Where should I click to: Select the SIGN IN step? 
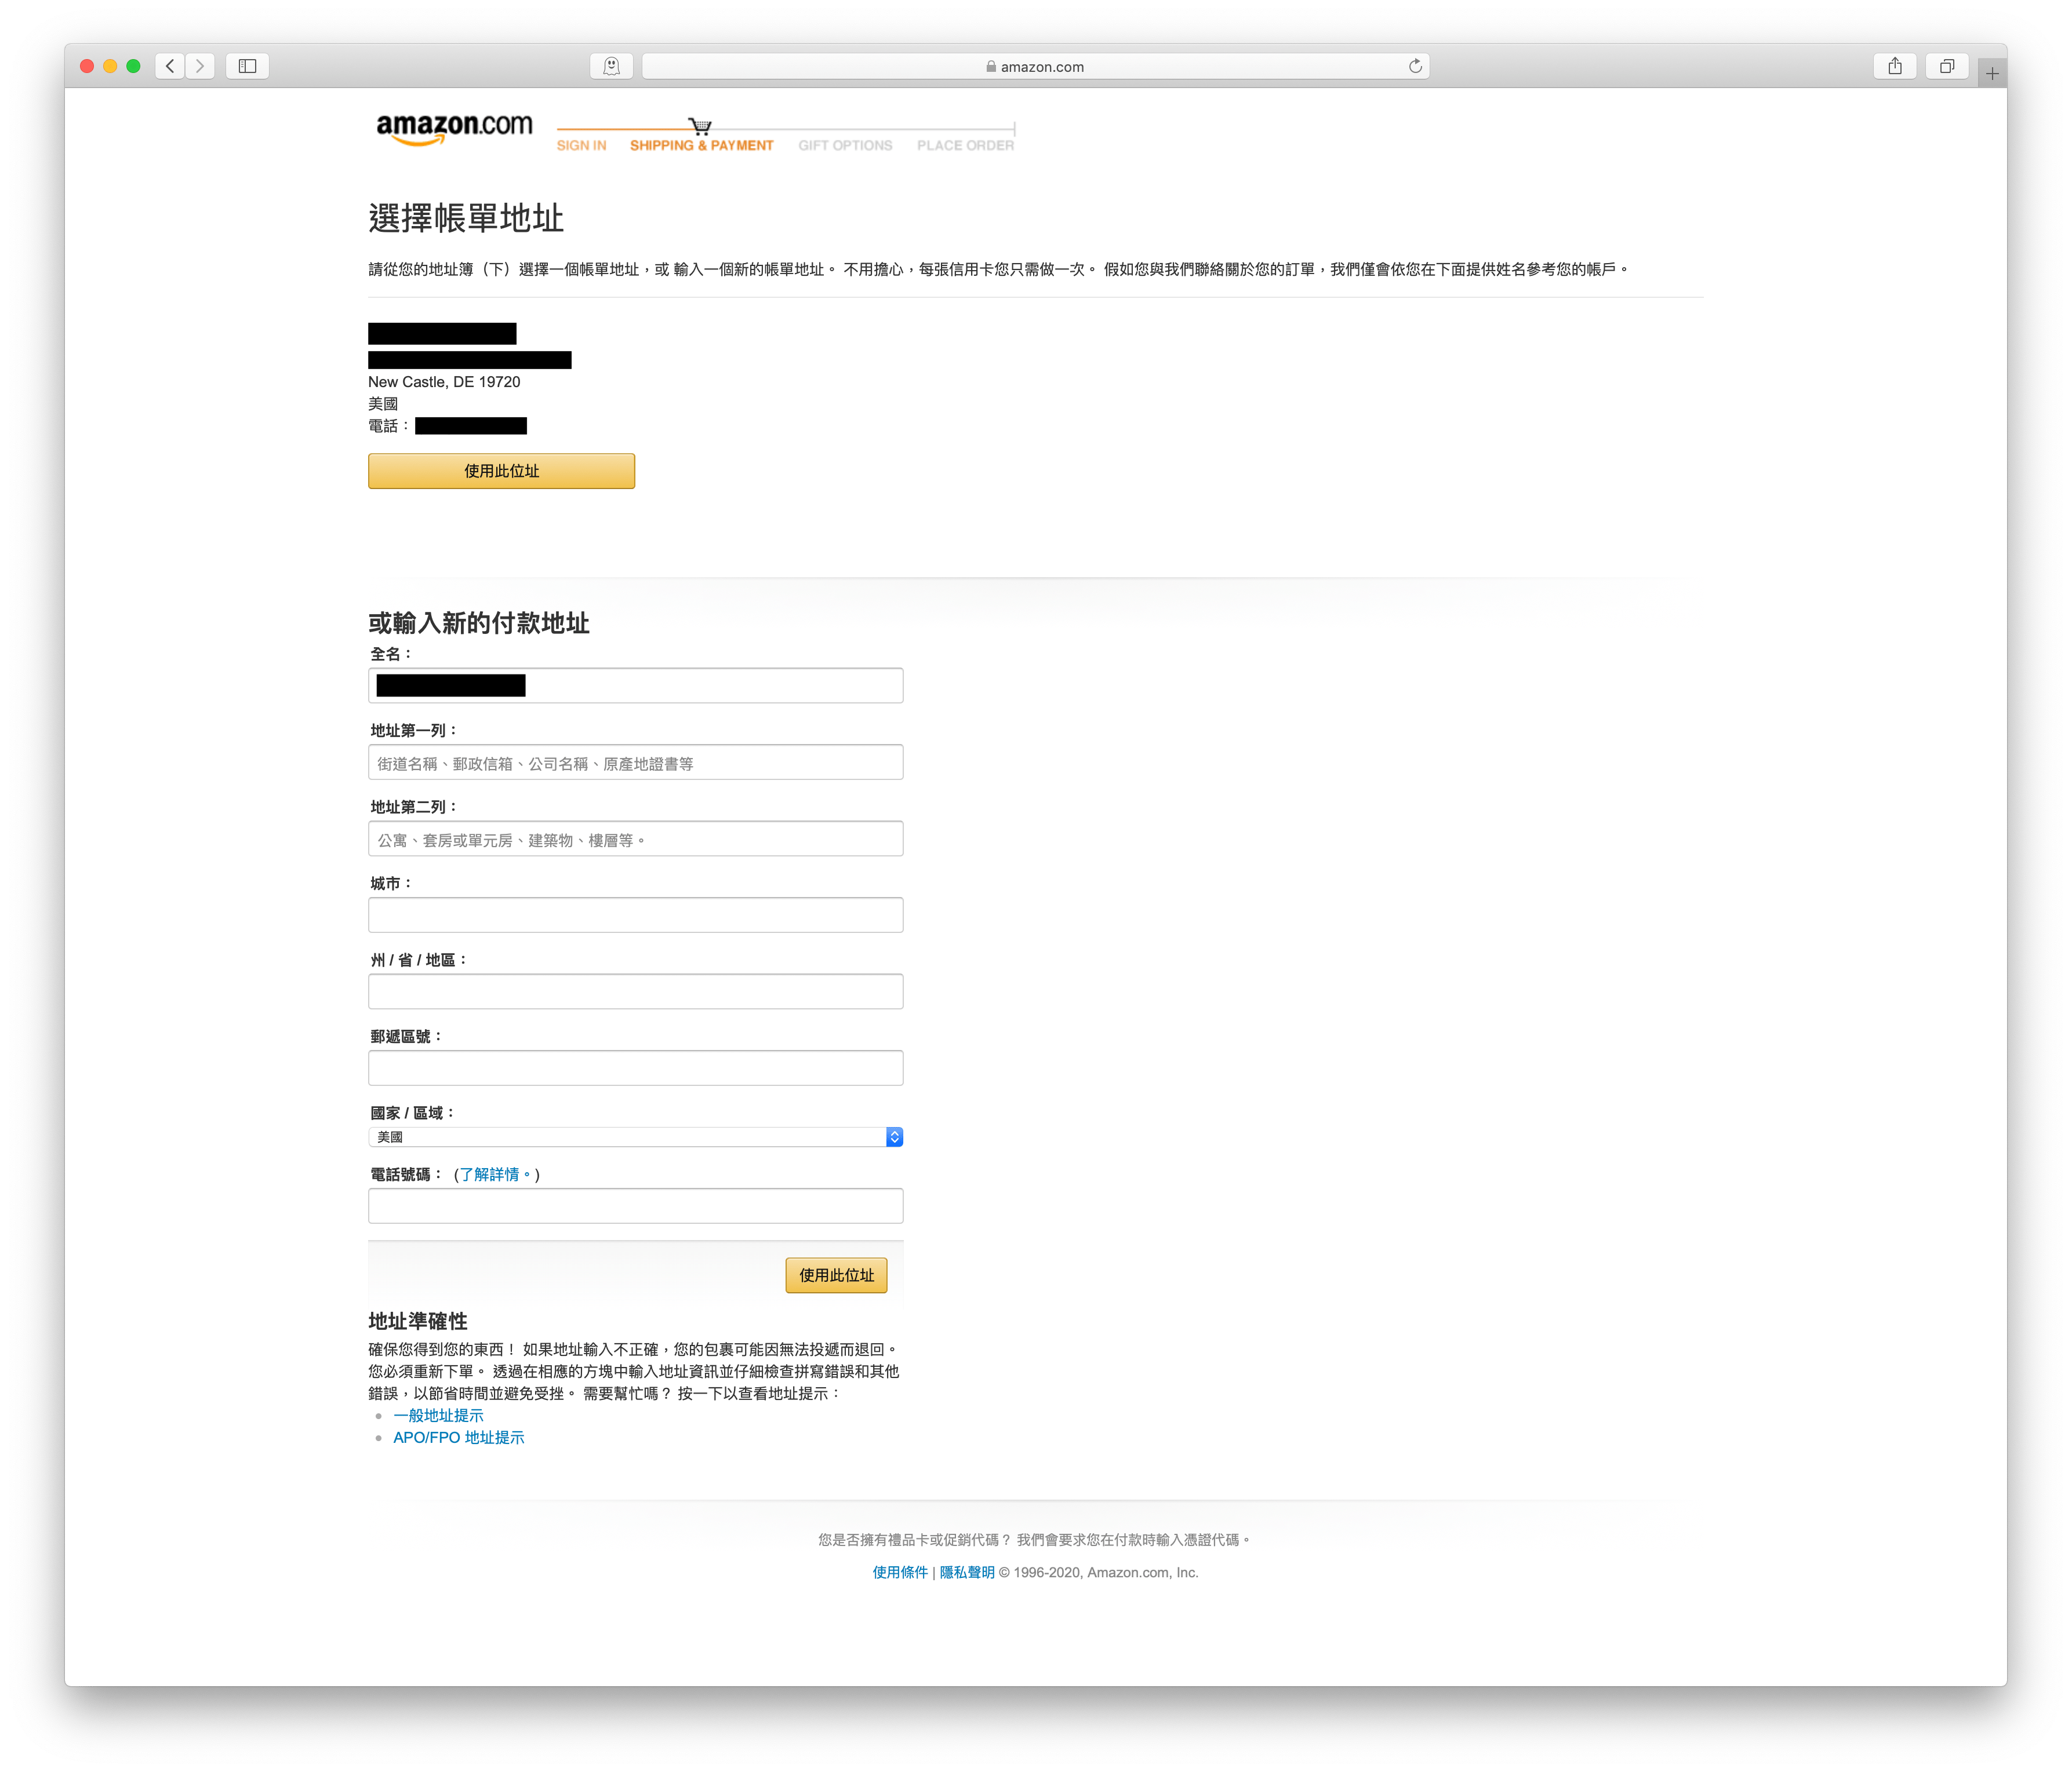point(581,146)
